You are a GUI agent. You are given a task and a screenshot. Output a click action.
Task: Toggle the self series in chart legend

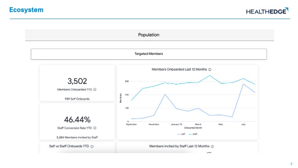point(181,134)
